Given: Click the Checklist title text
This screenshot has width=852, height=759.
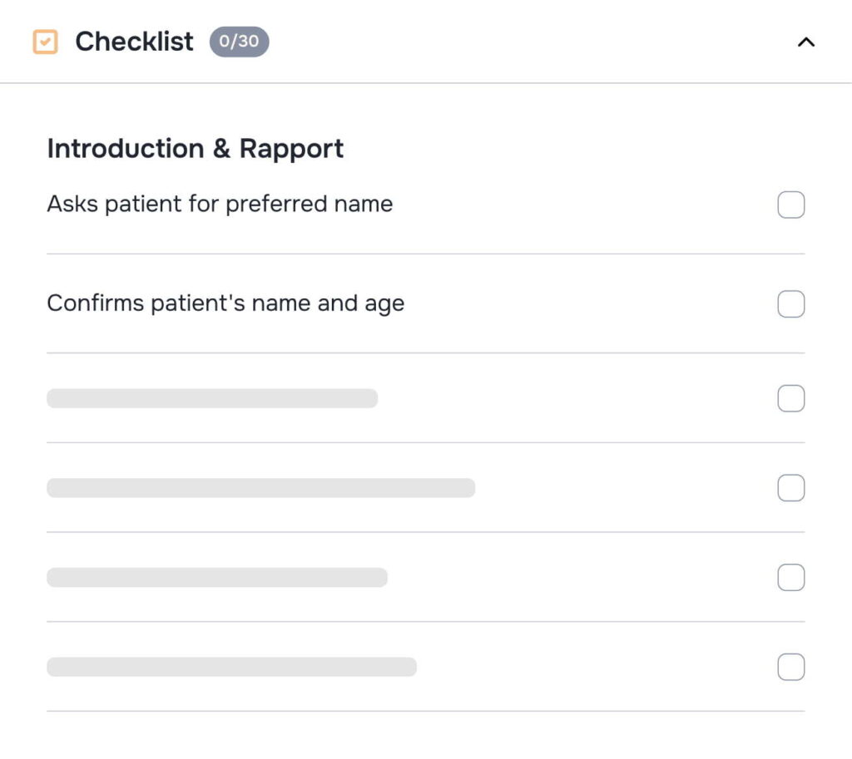Looking at the screenshot, I should coord(134,41).
